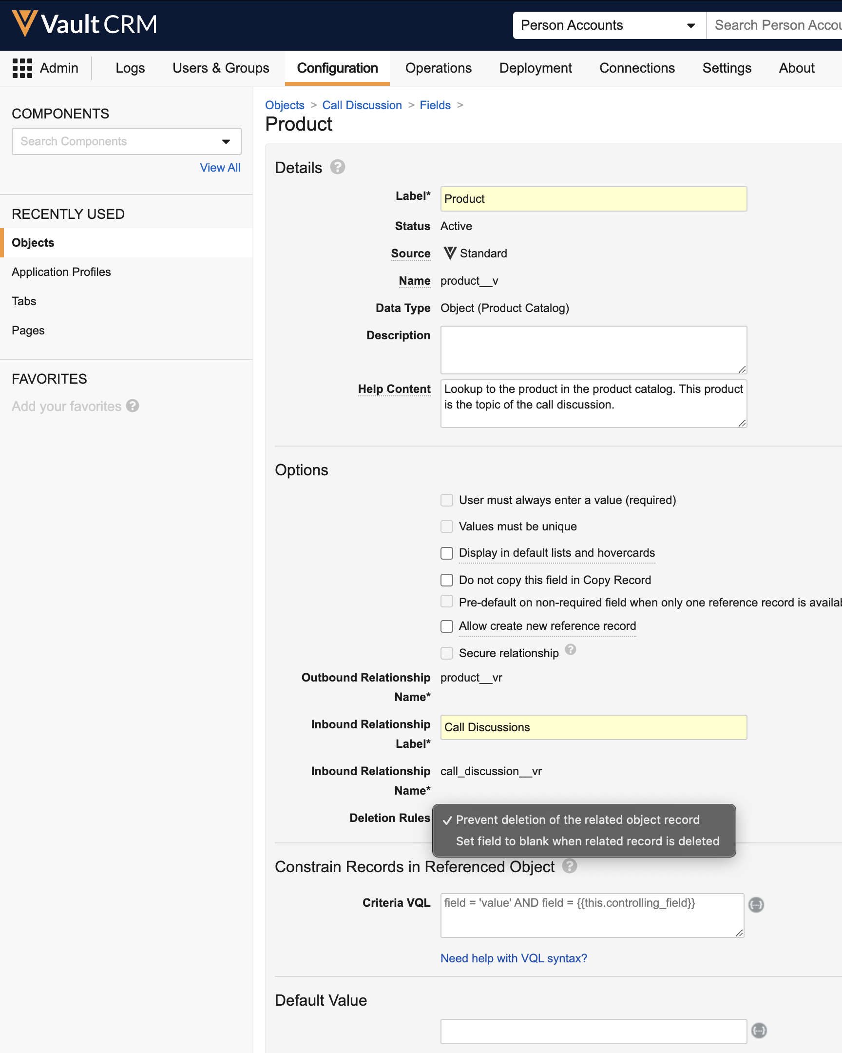Select Set field to blank when related record deleted
Viewport: 842px width, 1053px height.
pos(587,841)
